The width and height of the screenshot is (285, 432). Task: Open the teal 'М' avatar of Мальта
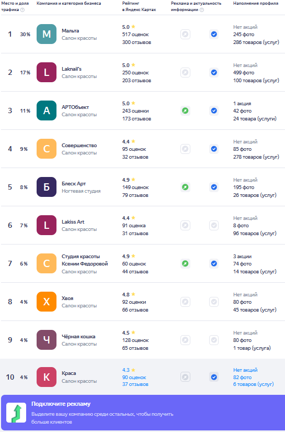[47, 34]
